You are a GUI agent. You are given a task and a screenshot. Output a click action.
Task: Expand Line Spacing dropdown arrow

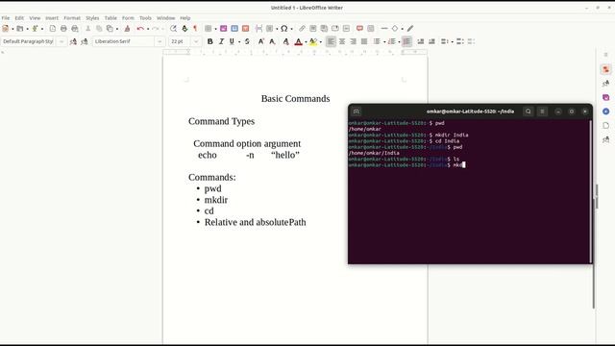[x=452, y=42]
